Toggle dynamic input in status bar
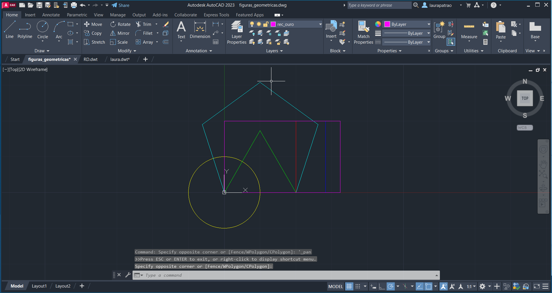The image size is (552, 293). pyautogui.click(x=373, y=286)
